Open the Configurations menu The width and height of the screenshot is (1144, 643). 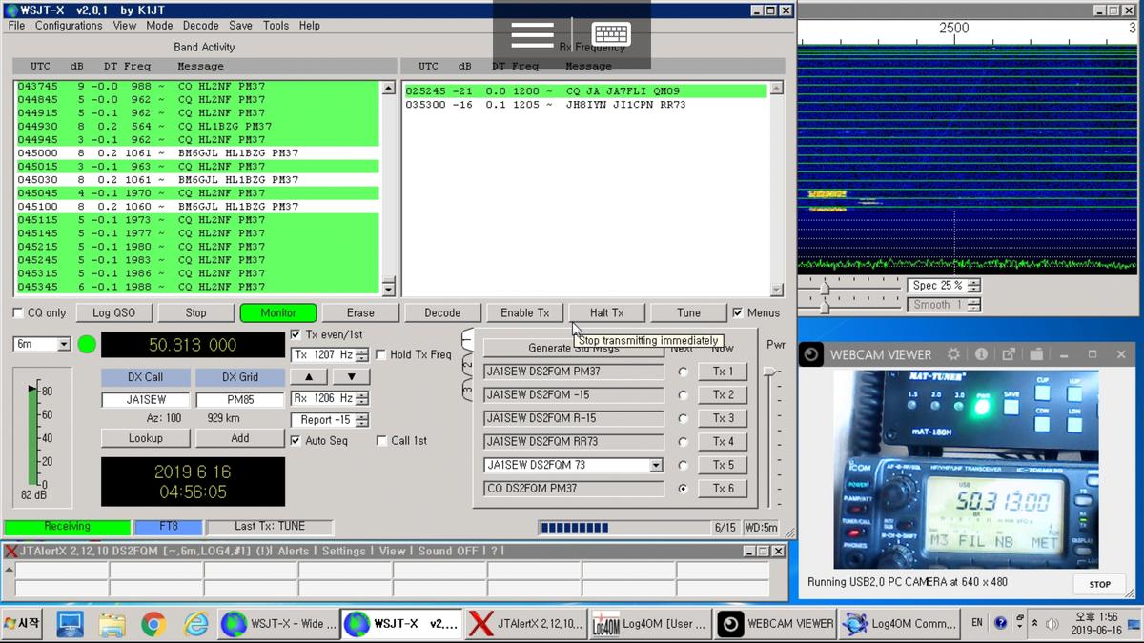(x=69, y=26)
